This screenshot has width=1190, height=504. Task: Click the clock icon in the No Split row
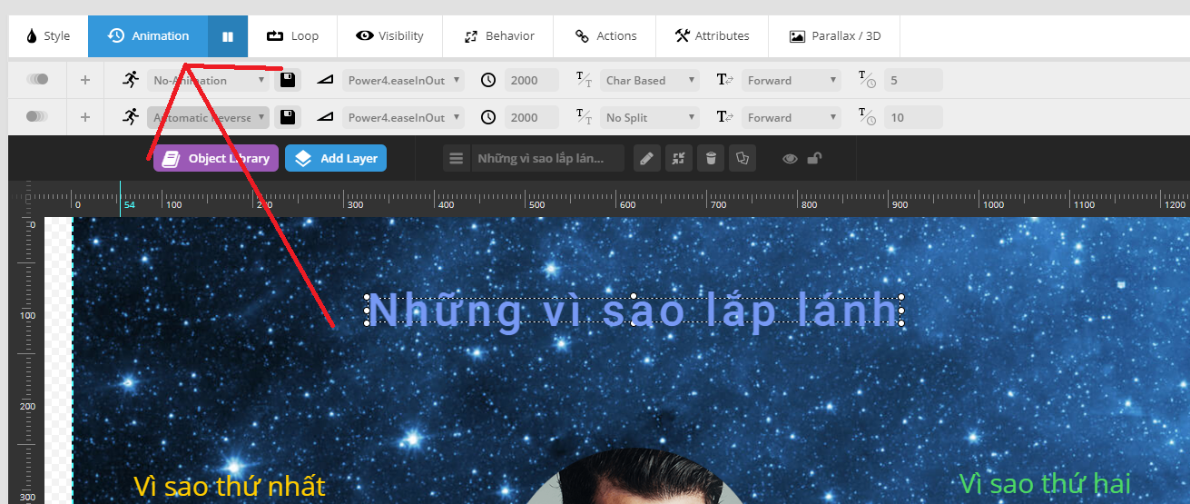(488, 117)
